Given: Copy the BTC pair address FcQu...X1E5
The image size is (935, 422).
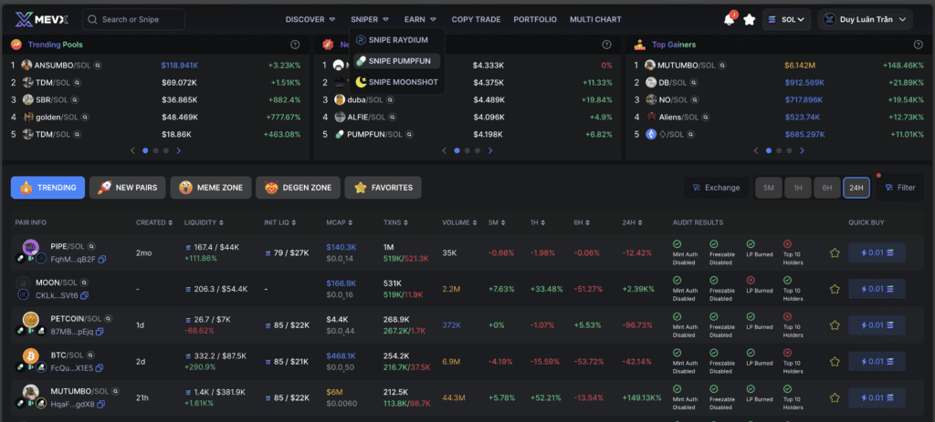Looking at the screenshot, I should [100, 368].
